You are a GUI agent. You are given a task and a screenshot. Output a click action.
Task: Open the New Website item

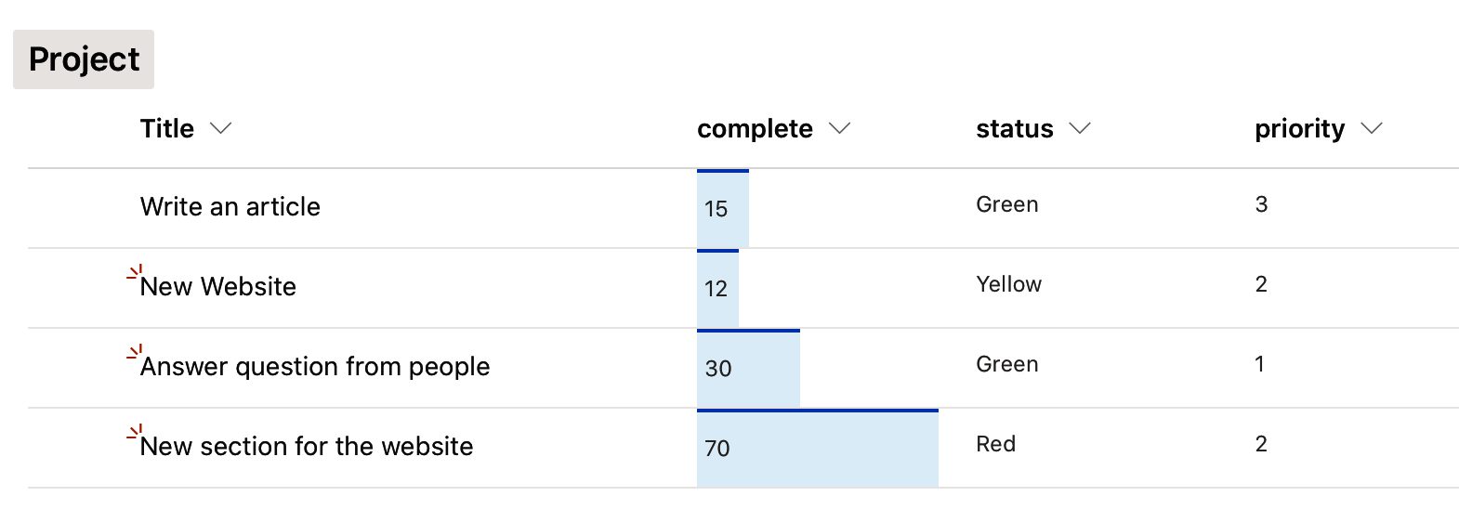218,286
